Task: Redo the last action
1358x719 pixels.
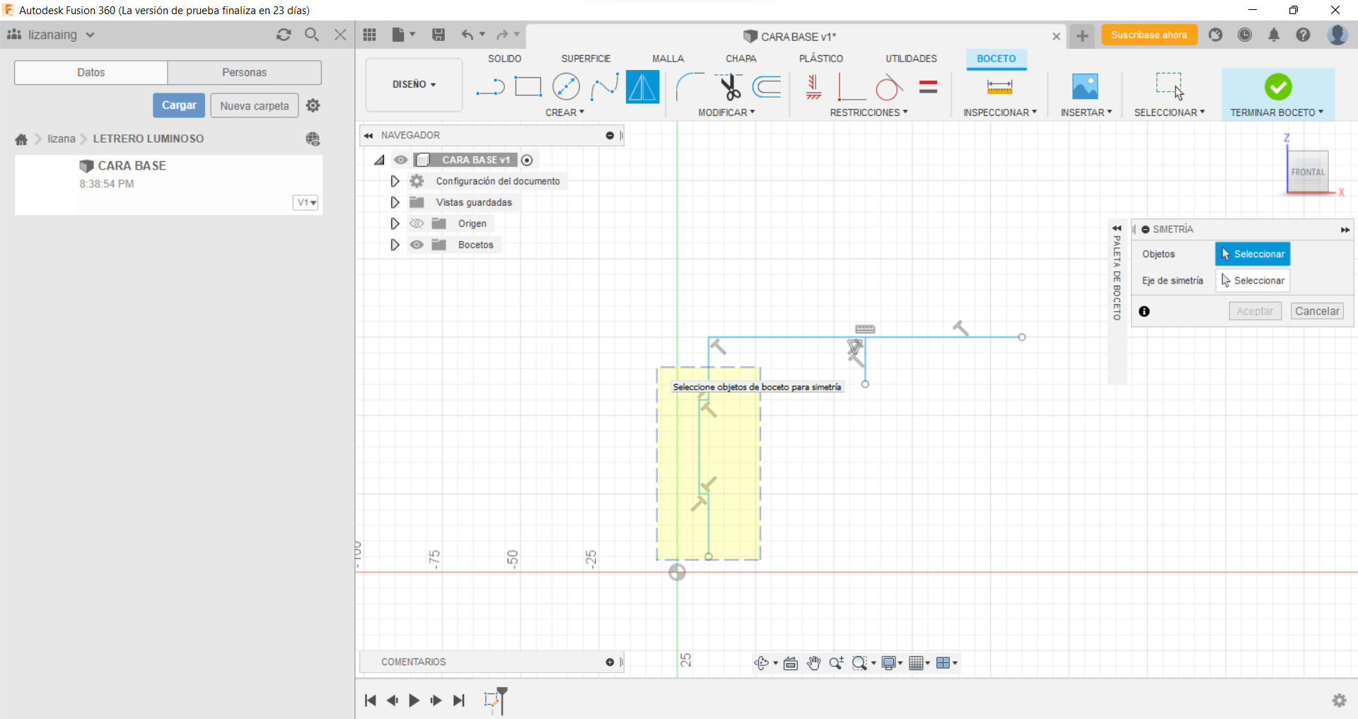Action: (502, 35)
